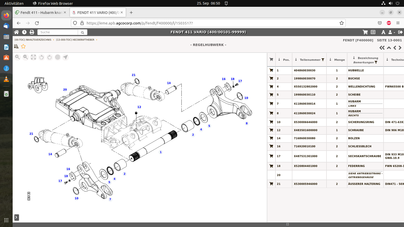Toggle Teilenummer column filter

(323, 60)
